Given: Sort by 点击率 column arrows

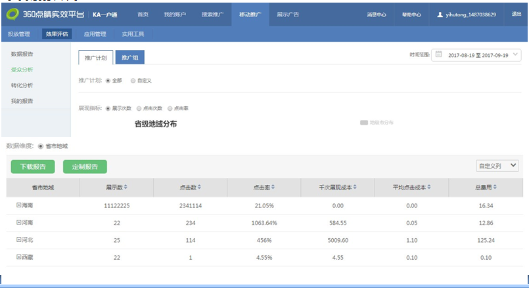Looking at the screenshot, I should click(x=273, y=188).
